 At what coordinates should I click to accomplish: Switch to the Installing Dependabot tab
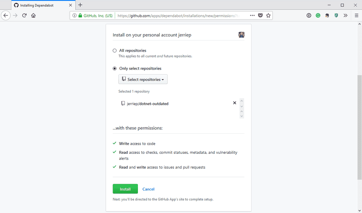pos(40,5)
